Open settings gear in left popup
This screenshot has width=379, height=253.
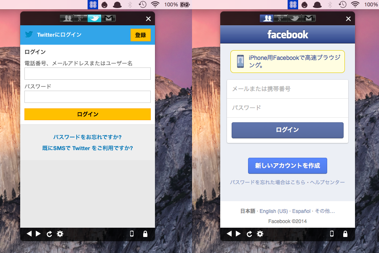[x=60, y=234]
